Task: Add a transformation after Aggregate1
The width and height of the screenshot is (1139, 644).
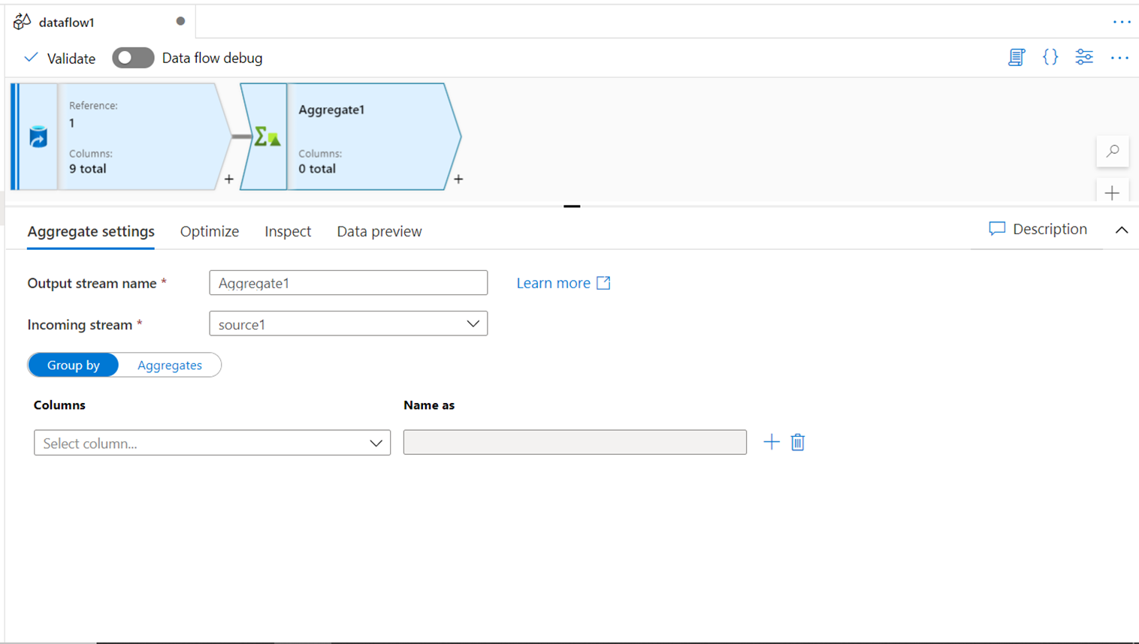Action: click(458, 179)
